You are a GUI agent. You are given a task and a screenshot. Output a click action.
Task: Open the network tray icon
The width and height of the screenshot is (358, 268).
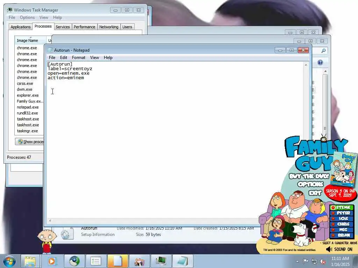click(314, 261)
